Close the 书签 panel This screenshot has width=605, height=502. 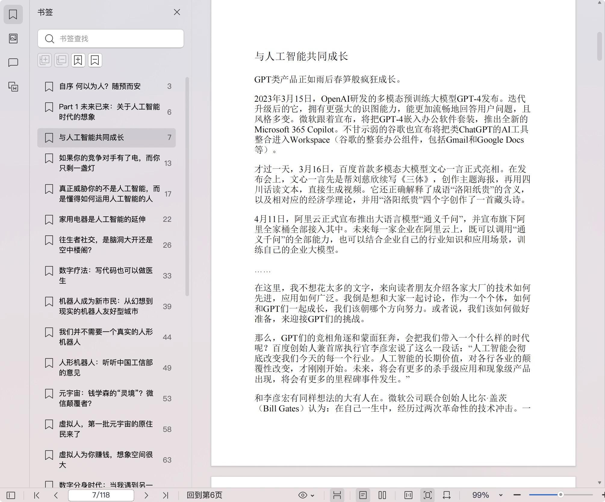tap(177, 12)
